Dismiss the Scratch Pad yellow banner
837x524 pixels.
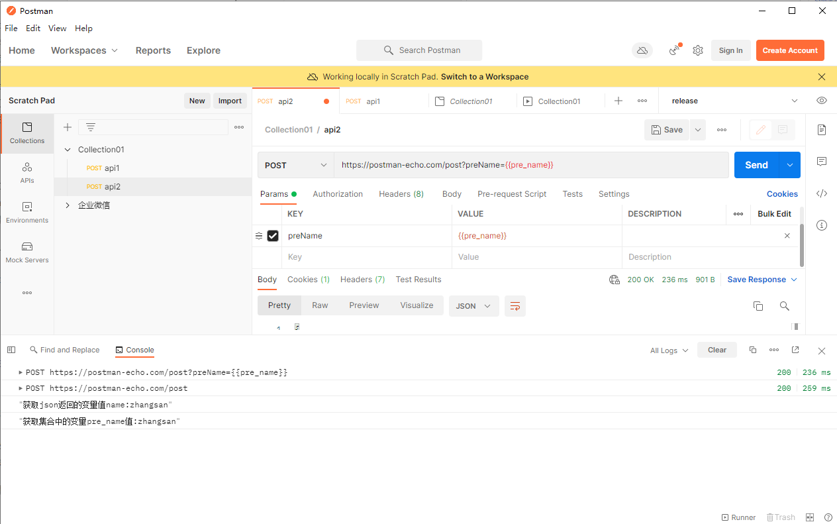coord(822,77)
